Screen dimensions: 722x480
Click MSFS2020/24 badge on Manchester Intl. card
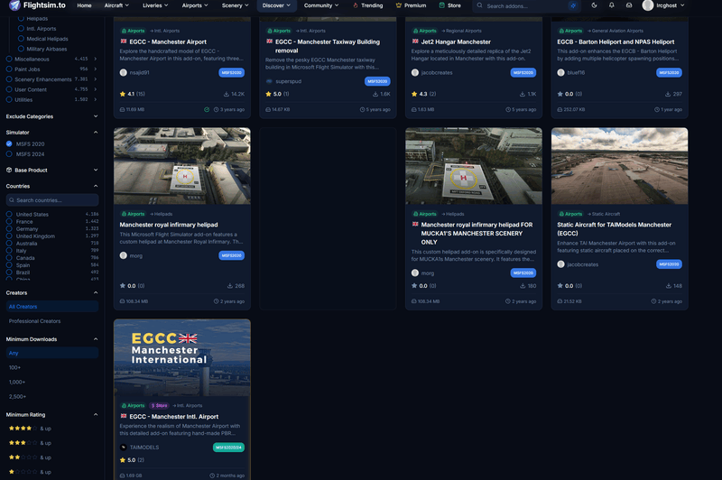[229, 448]
